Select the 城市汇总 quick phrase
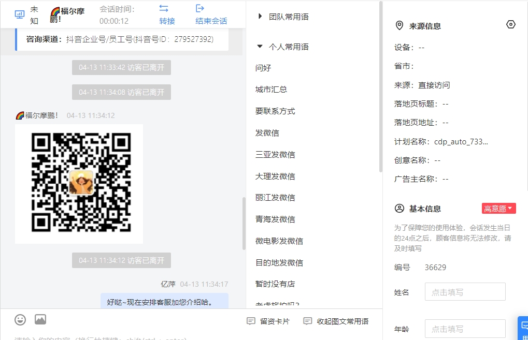528x340 pixels. click(271, 90)
